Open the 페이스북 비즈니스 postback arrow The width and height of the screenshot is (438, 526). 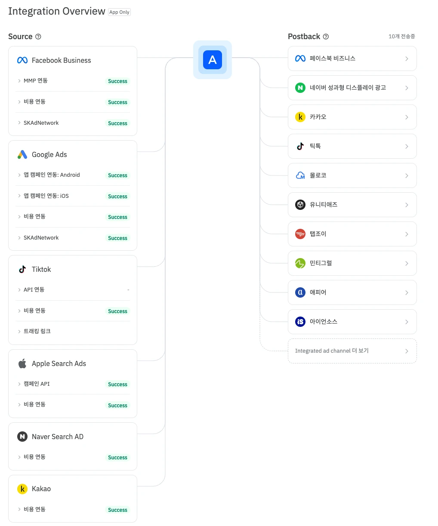(x=407, y=58)
